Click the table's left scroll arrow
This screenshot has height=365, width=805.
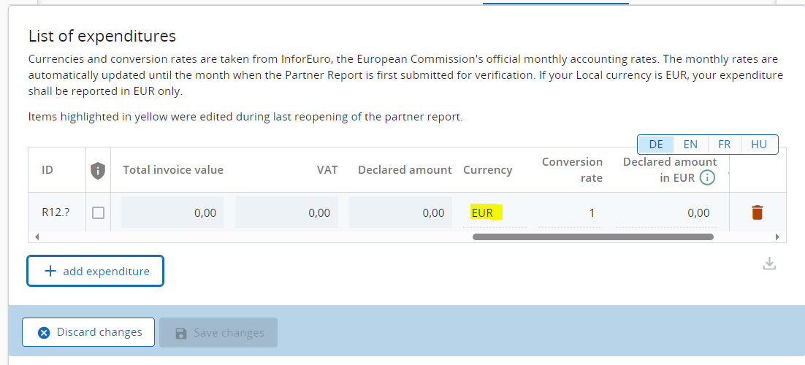click(x=36, y=237)
